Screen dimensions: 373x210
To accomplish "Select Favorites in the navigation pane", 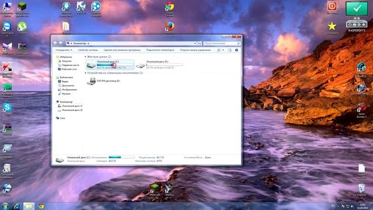I will click(x=66, y=57).
